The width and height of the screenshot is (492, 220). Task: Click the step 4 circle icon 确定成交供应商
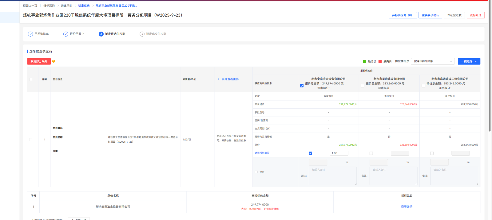pyautogui.click(x=142, y=34)
